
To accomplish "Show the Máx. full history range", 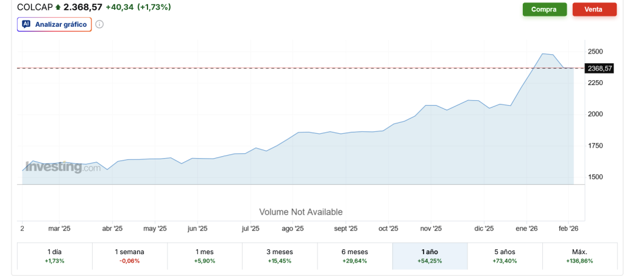I will pos(580,256).
